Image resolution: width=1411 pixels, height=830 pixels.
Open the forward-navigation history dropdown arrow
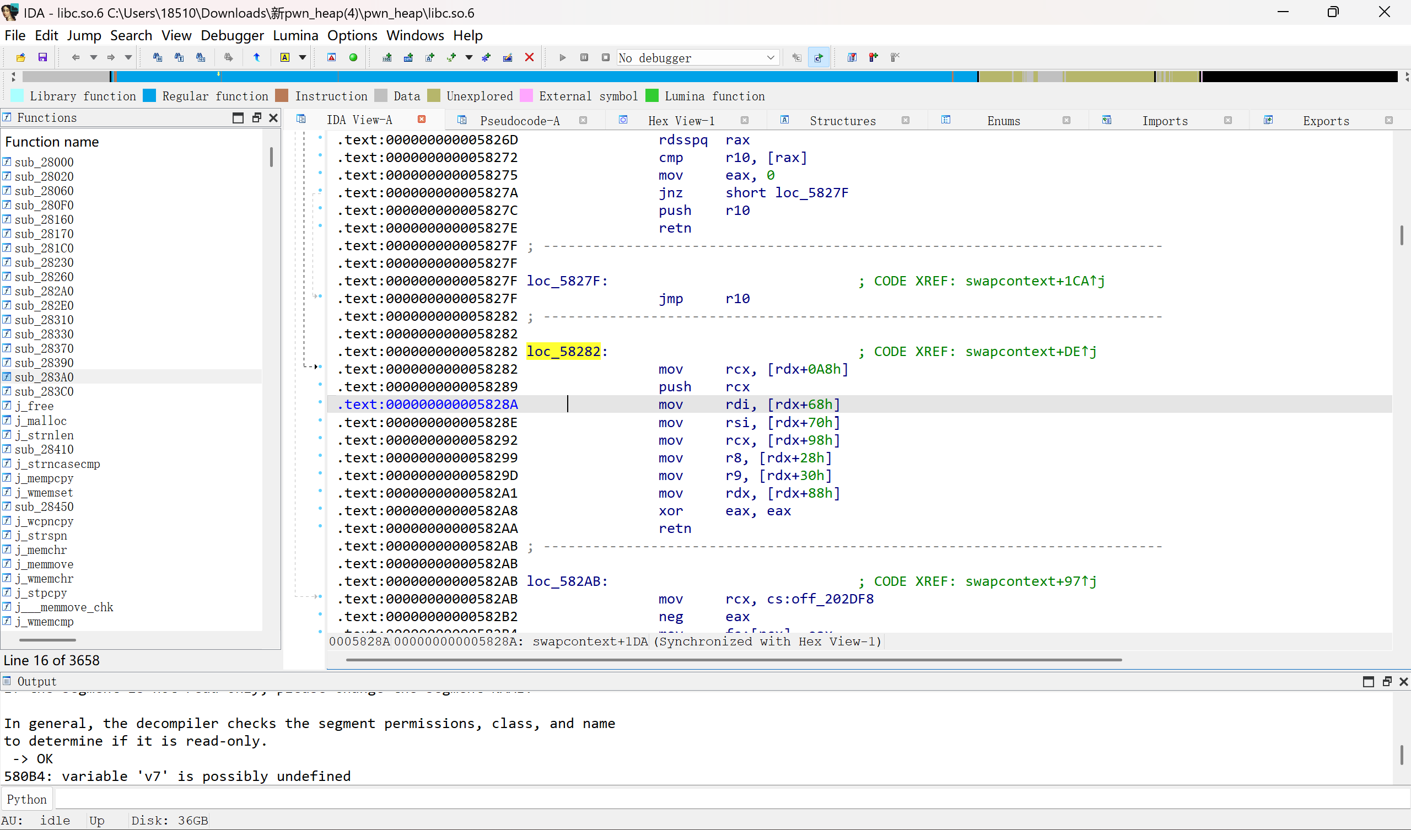coord(128,57)
